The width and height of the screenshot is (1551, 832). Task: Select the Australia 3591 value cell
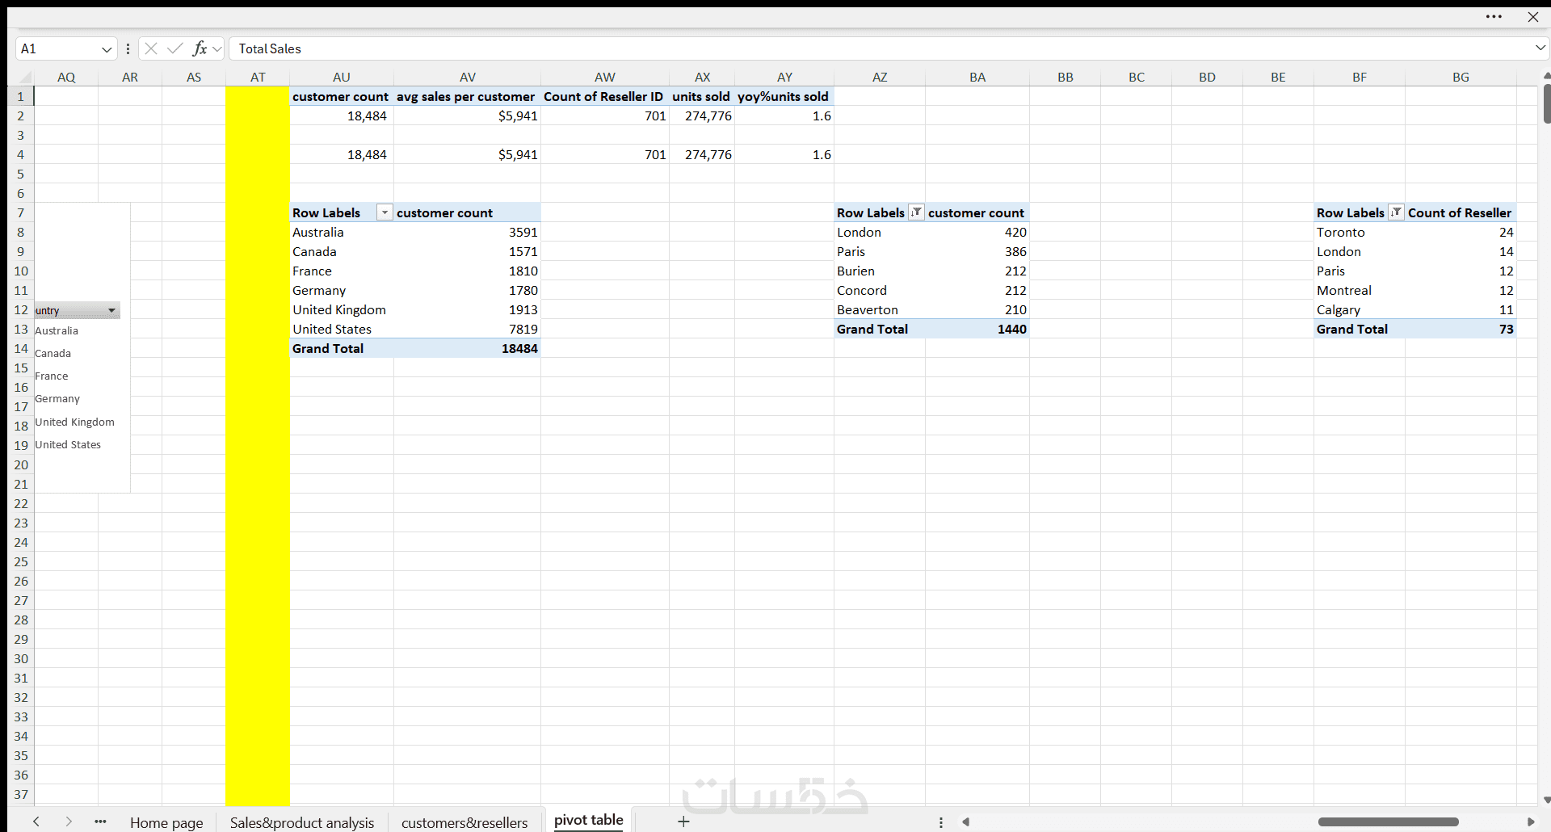[x=467, y=232]
